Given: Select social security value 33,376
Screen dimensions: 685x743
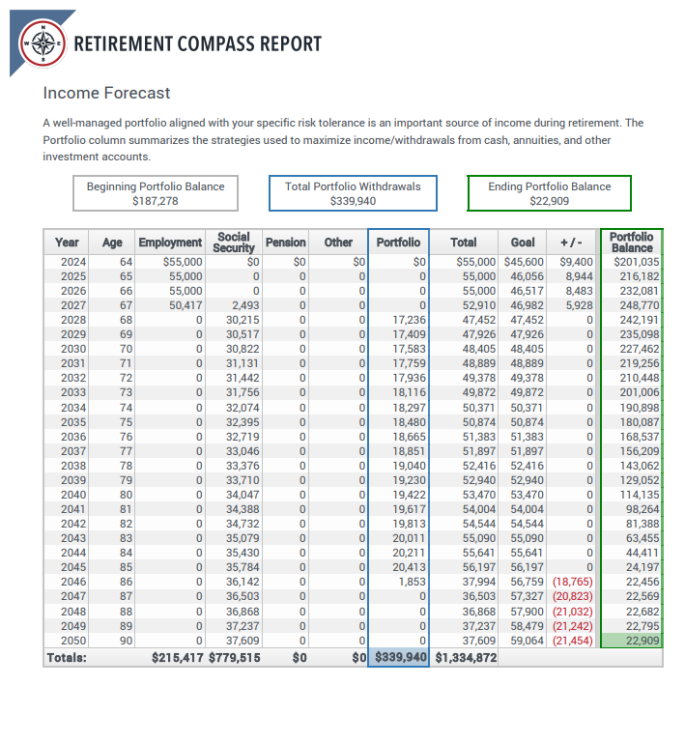Looking at the screenshot, I should coord(243,466).
